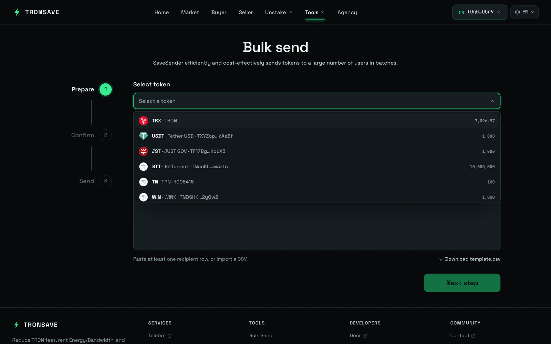Viewport: 551px width, 344px height.
Task: Click the JST token icon
Action: (x=143, y=151)
